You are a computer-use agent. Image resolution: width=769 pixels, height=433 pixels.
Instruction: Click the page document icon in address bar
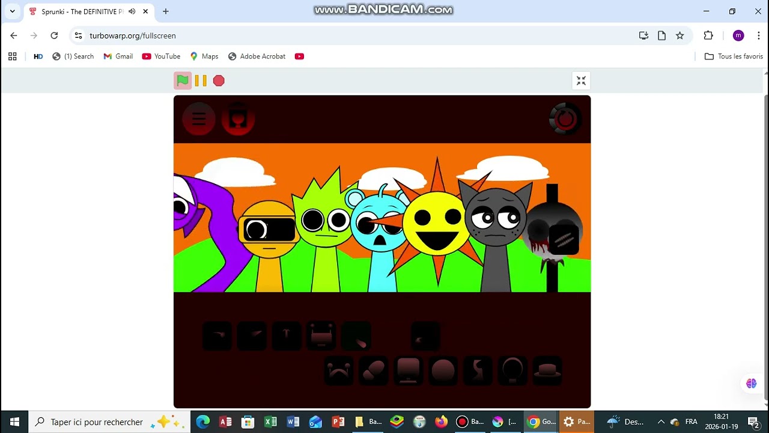tap(661, 35)
